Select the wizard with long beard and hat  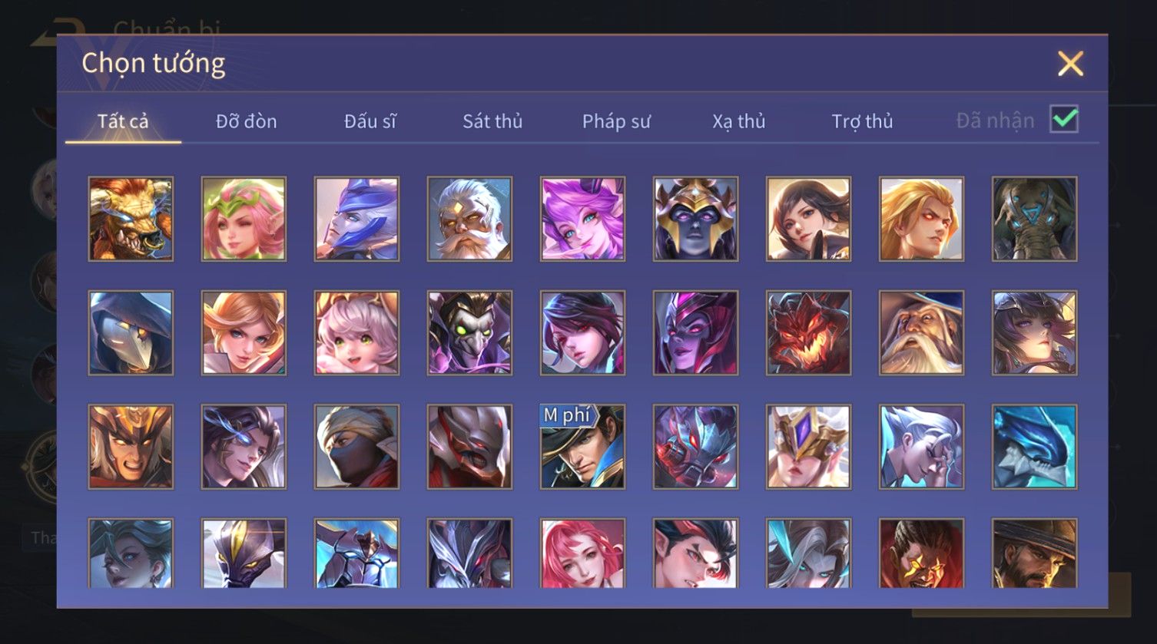click(x=921, y=332)
